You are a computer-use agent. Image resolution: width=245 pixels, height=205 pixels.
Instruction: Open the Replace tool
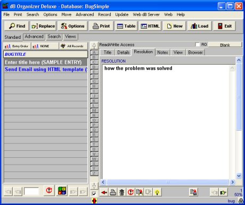tap(43, 26)
